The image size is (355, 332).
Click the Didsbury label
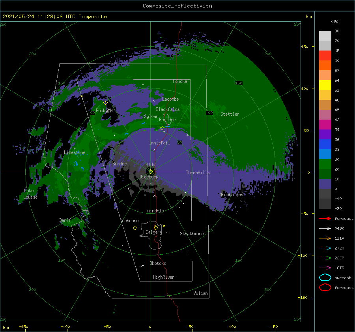click(149, 177)
